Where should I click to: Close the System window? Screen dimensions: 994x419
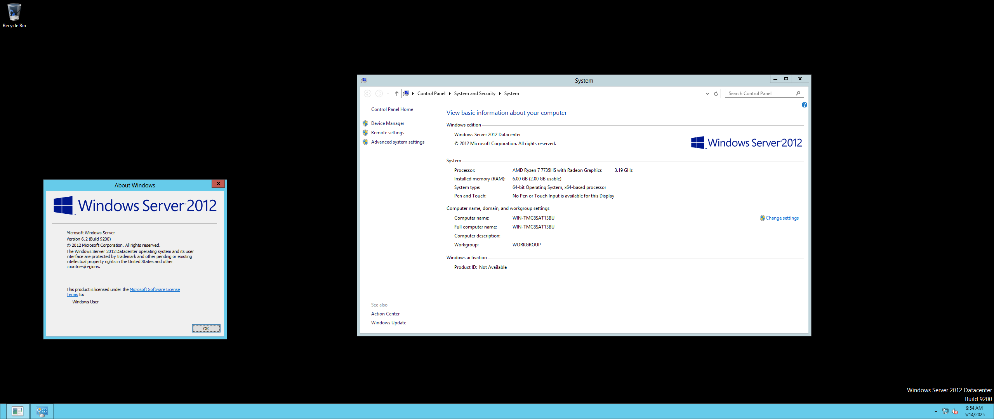(x=800, y=79)
